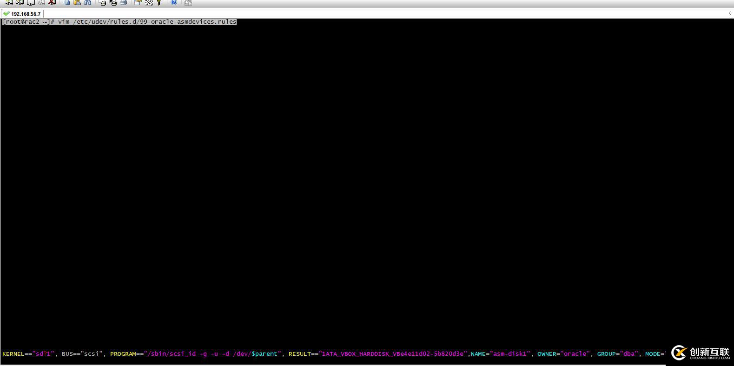Click the green check on session tab

6,14
